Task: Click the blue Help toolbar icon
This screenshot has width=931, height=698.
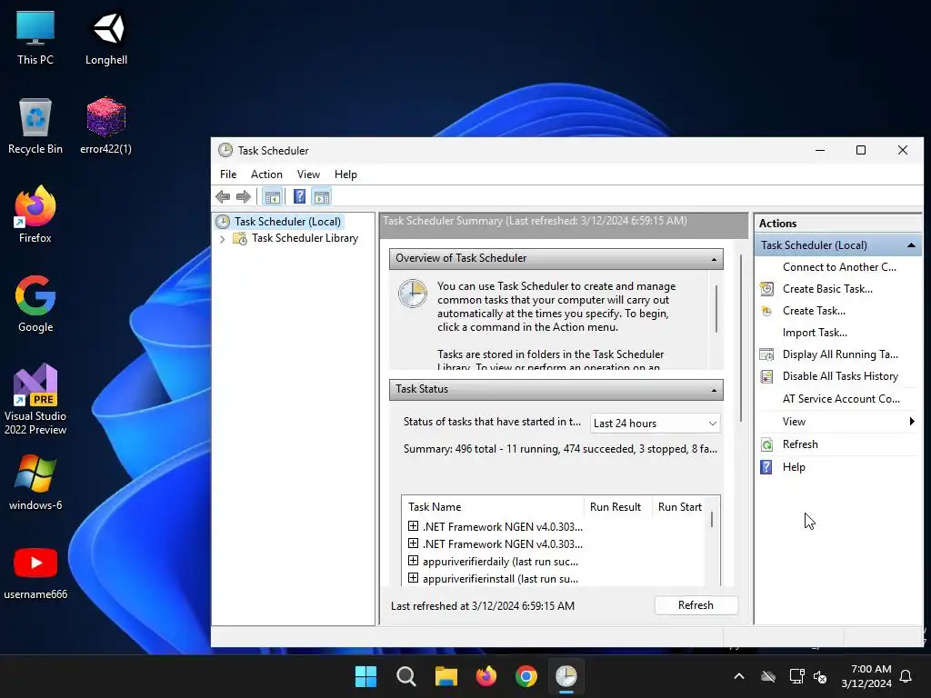Action: pos(299,196)
